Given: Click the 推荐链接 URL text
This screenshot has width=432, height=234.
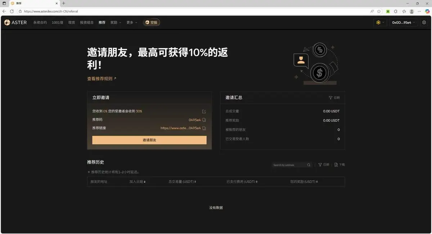Looking at the screenshot, I should tap(180, 128).
